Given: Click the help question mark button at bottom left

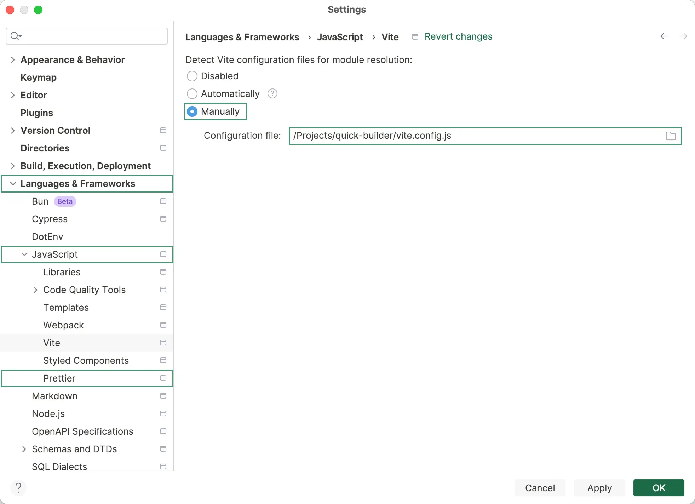Looking at the screenshot, I should pos(18,488).
